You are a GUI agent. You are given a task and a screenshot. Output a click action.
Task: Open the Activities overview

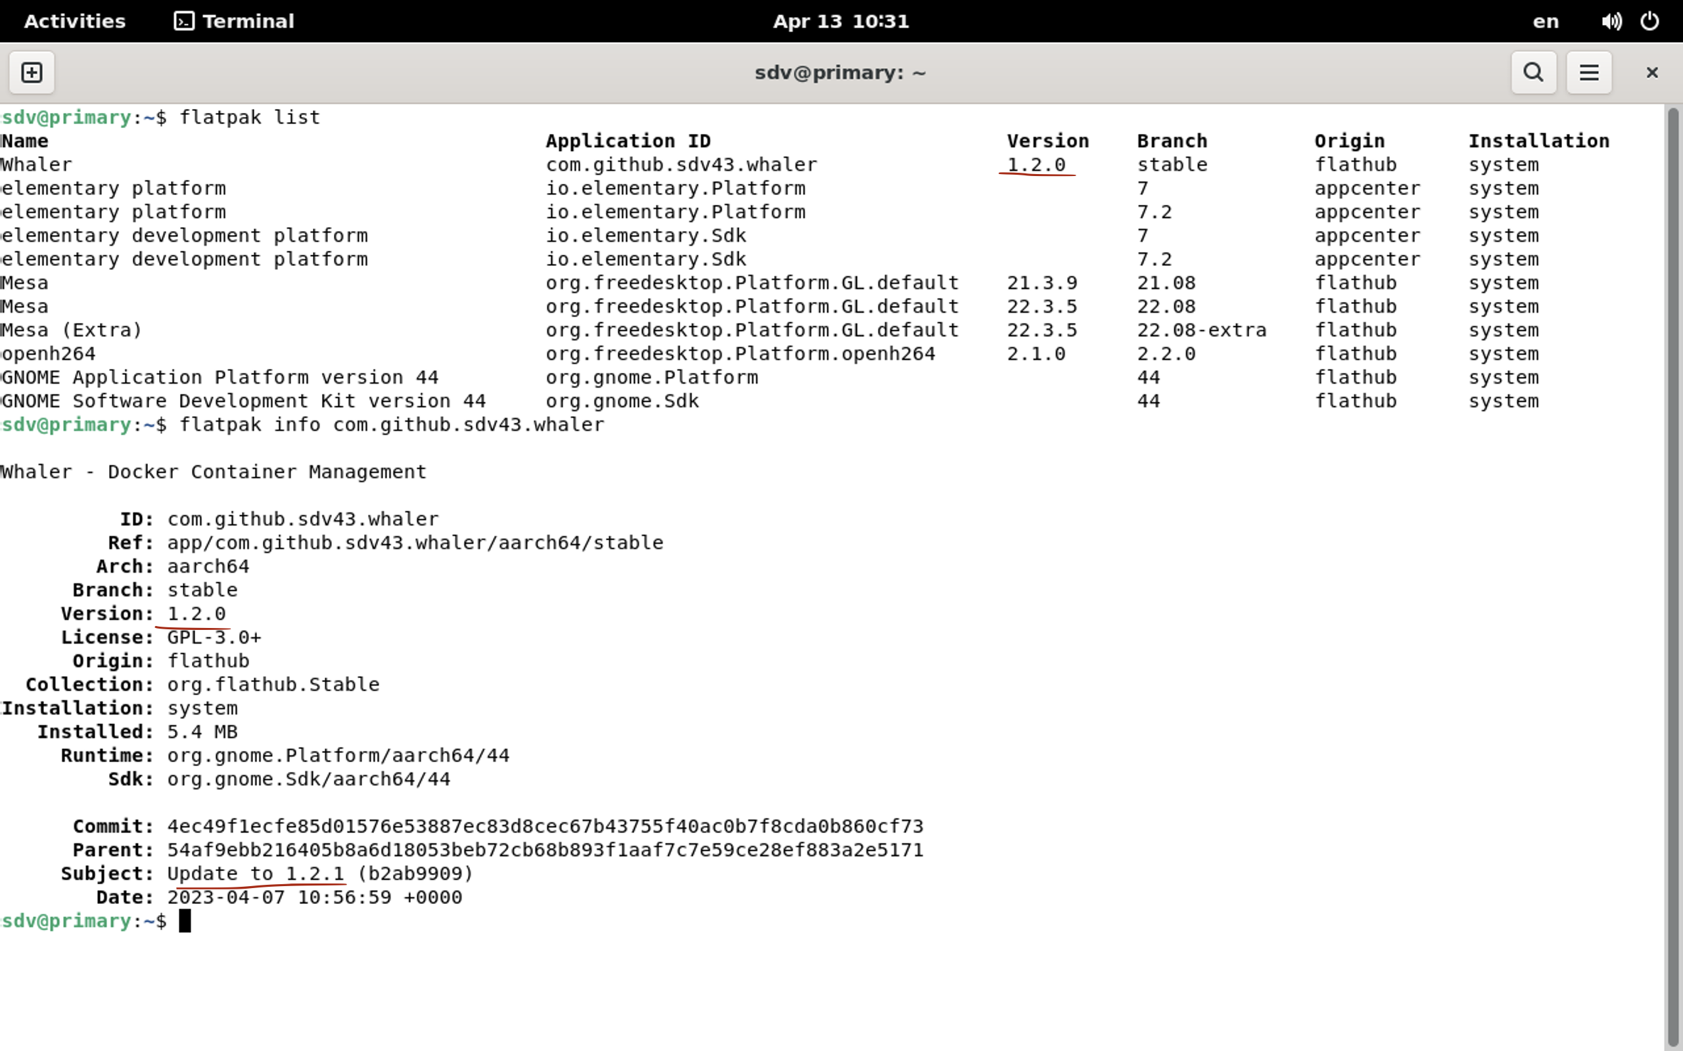pos(74,21)
